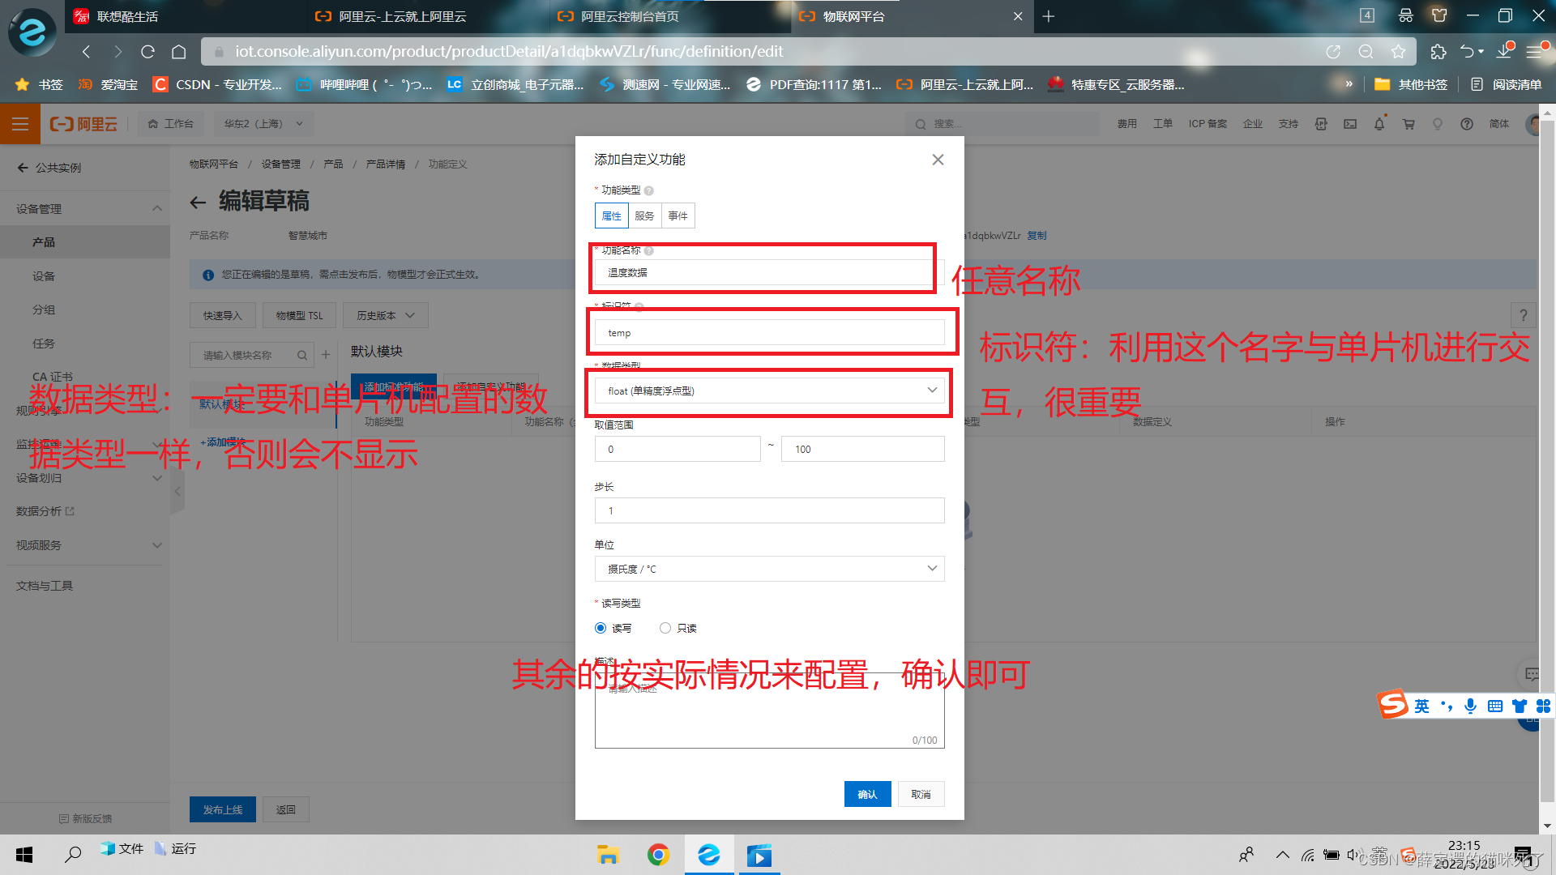This screenshot has height=875, width=1556.
Task: Open the 工作台 workbench link
Action: [x=171, y=124]
